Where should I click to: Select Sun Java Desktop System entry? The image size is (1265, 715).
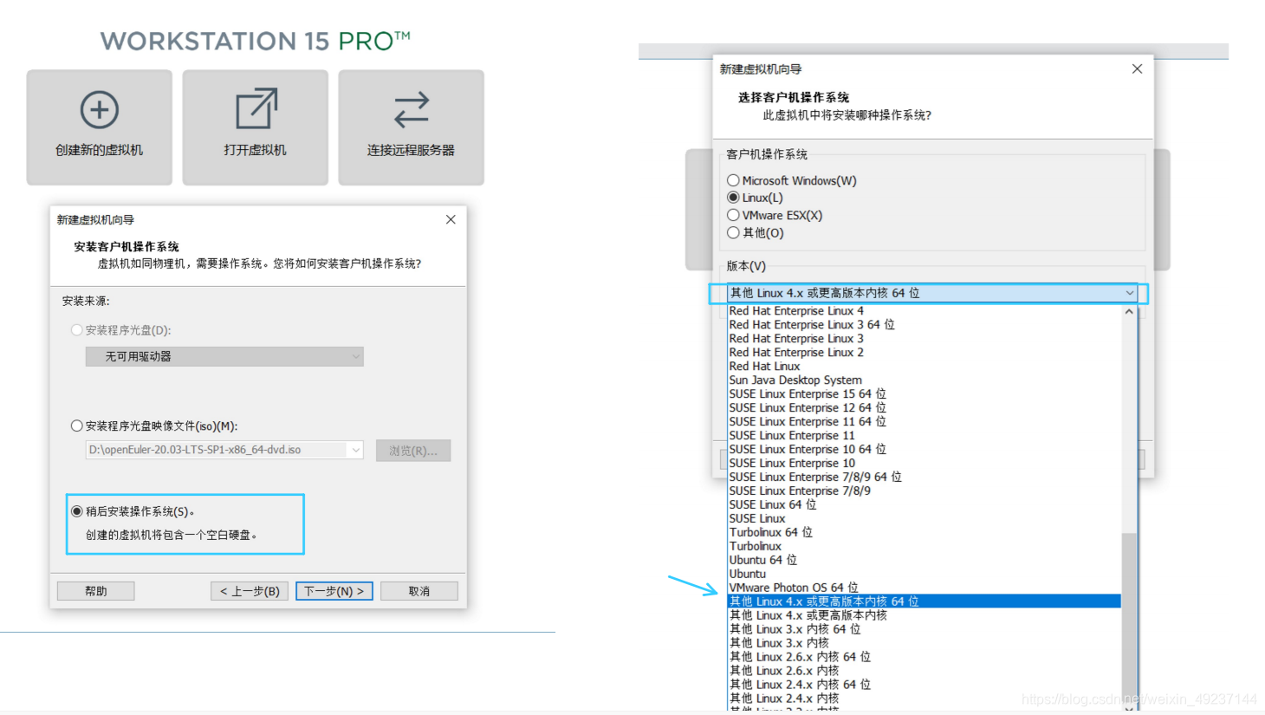(924, 380)
